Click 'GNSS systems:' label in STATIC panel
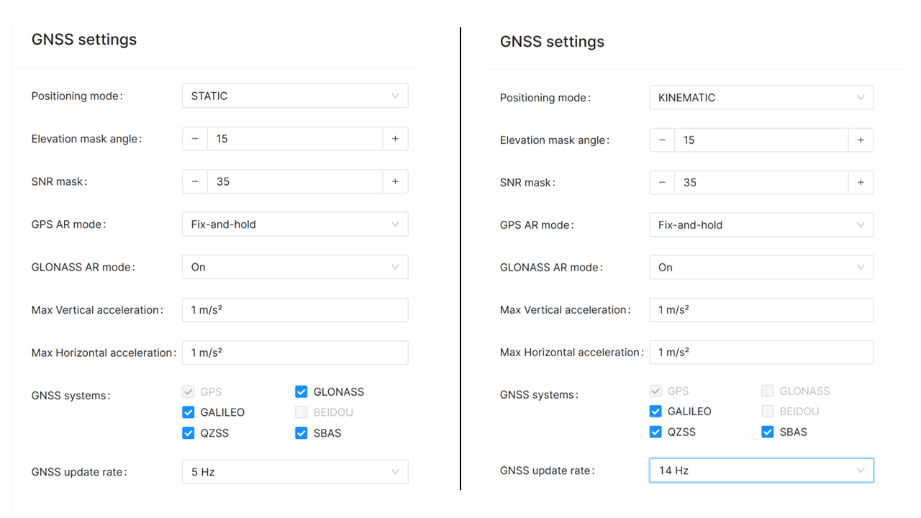 pos(71,396)
